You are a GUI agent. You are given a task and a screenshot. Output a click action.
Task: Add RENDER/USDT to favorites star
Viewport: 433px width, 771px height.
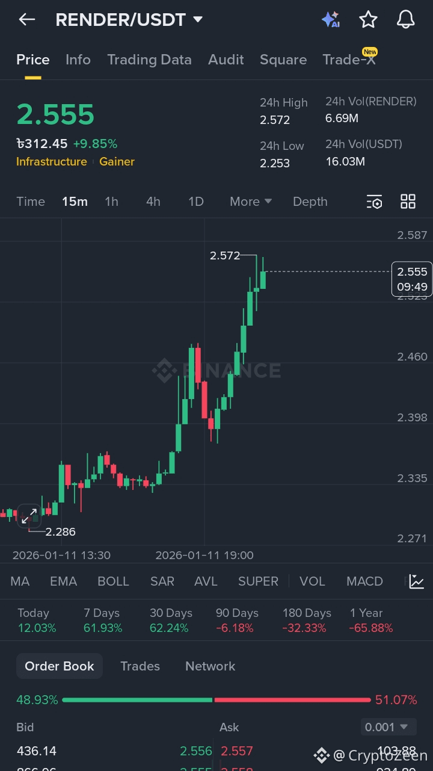(x=368, y=20)
